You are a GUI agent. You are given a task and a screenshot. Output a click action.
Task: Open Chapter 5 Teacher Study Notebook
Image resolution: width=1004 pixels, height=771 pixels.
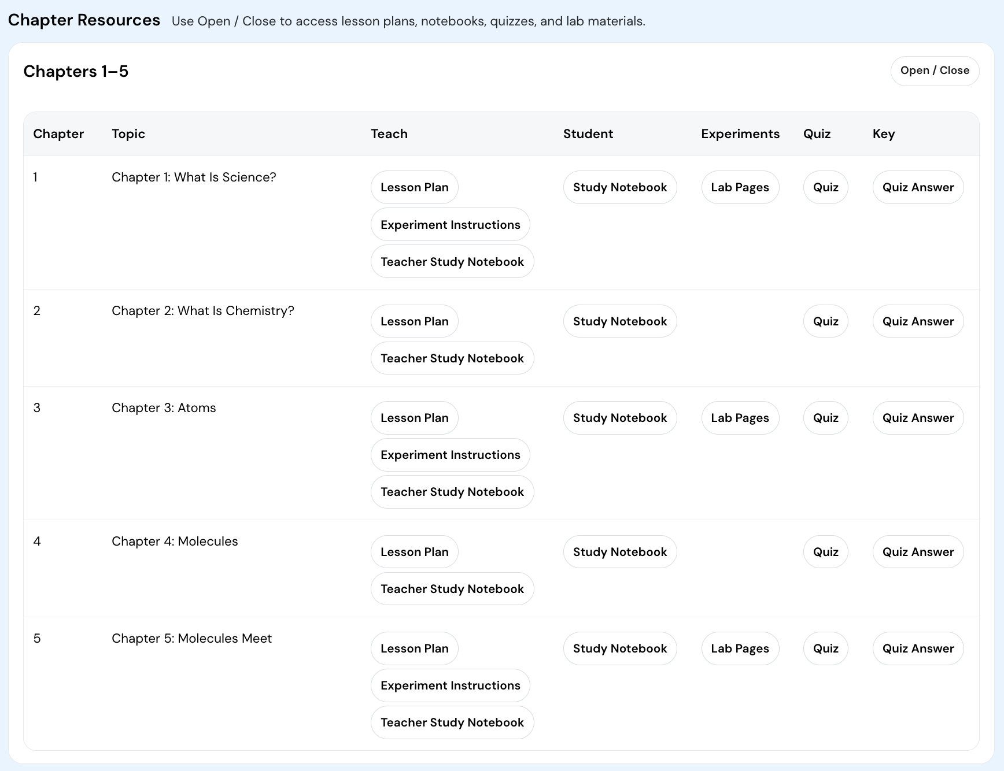click(x=452, y=722)
